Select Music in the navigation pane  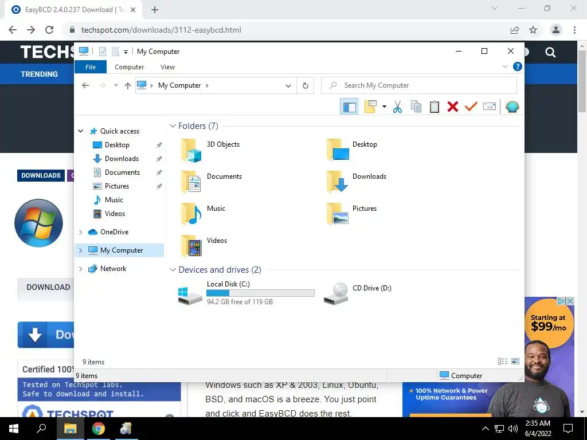coord(114,200)
